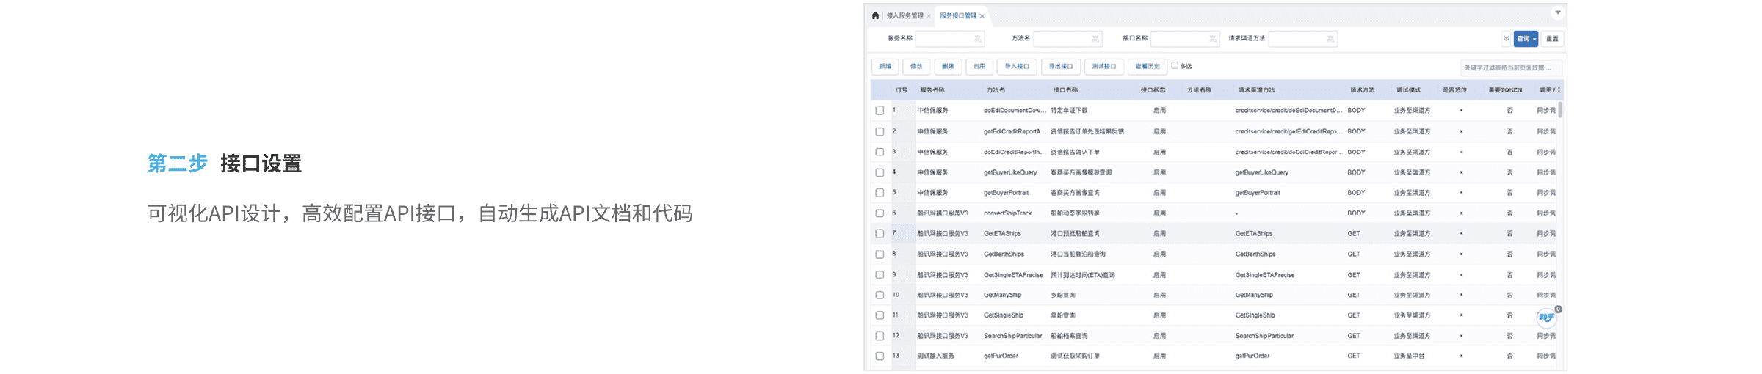Image resolution: width=1762 pixels, height=374 pixels.
Task: Click the 重置 button
Action: coord(1552,39)
